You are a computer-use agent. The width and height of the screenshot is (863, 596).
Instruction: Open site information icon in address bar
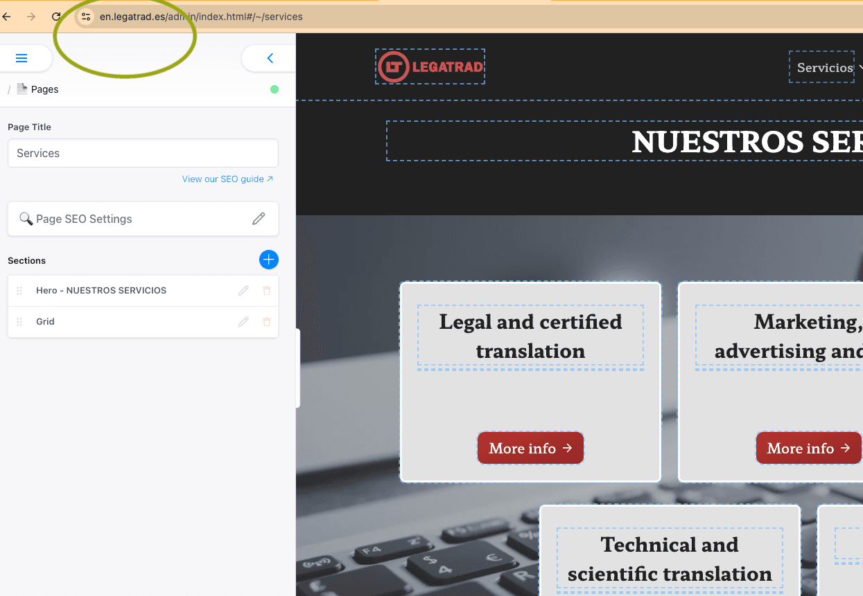(x=85, y=17)
